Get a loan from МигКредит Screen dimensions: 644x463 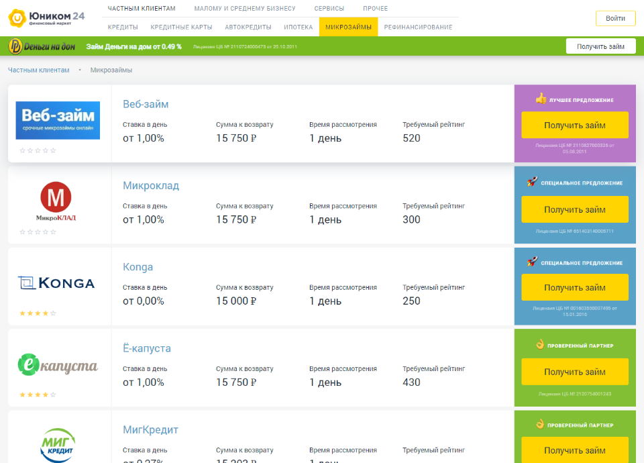point(575,450)
